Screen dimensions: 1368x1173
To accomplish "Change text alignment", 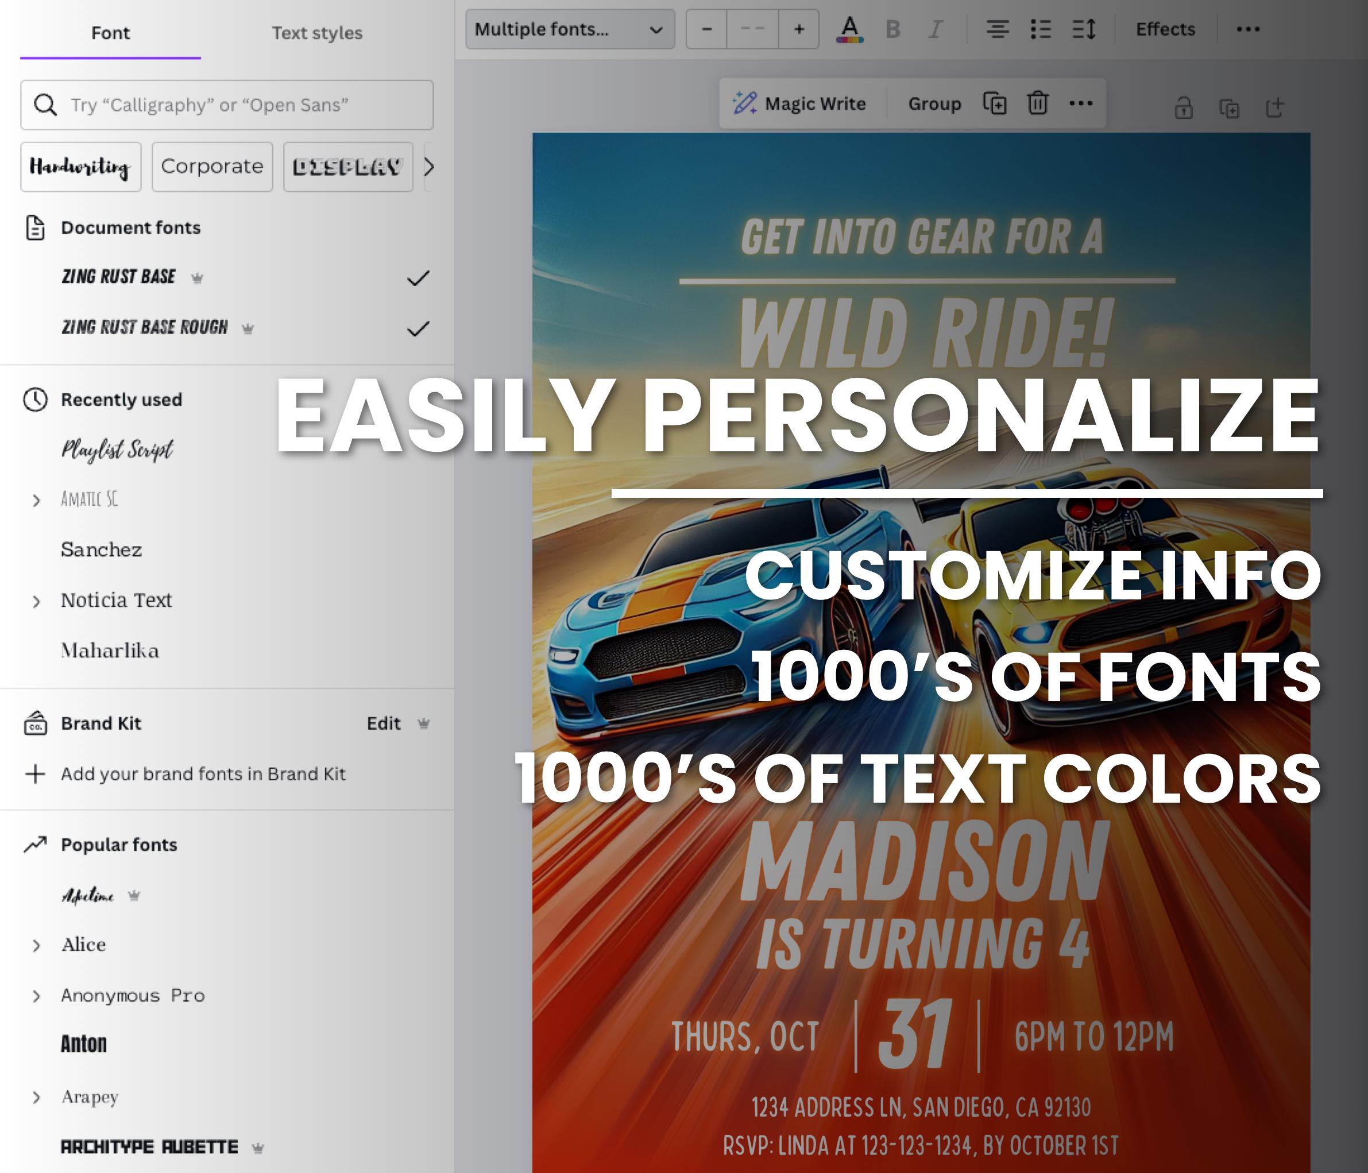I will 997,30.
